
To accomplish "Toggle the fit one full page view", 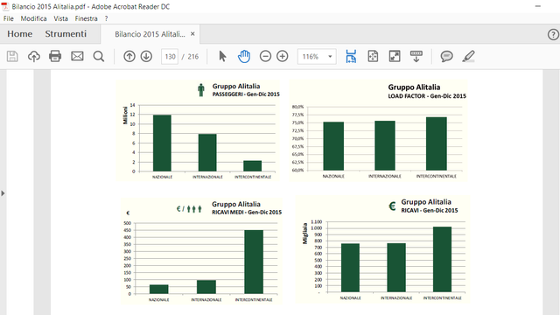I will (x=373, y=56).
